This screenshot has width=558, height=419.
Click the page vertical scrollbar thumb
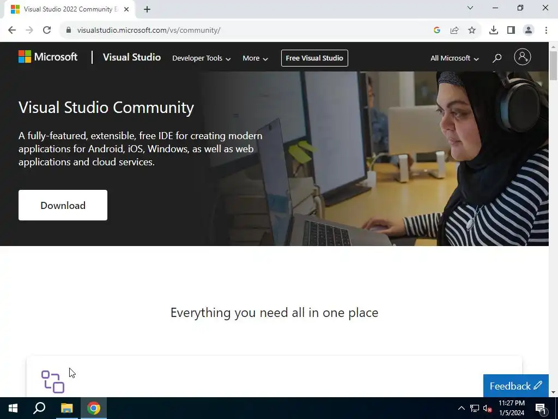click(x=554, y=65)
